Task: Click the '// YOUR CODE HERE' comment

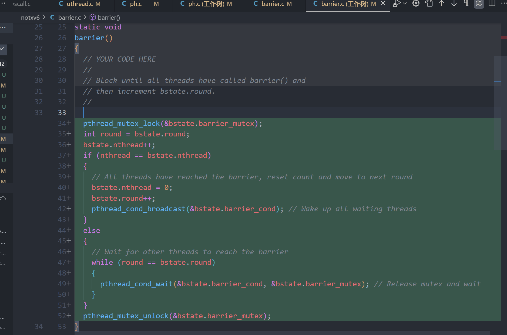Action: click(x=119, y=59)
